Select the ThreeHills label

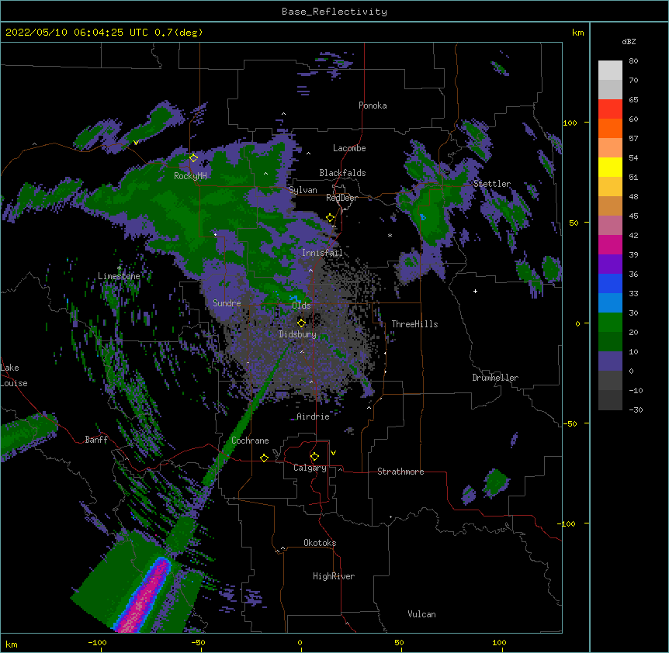coord(414,324)
